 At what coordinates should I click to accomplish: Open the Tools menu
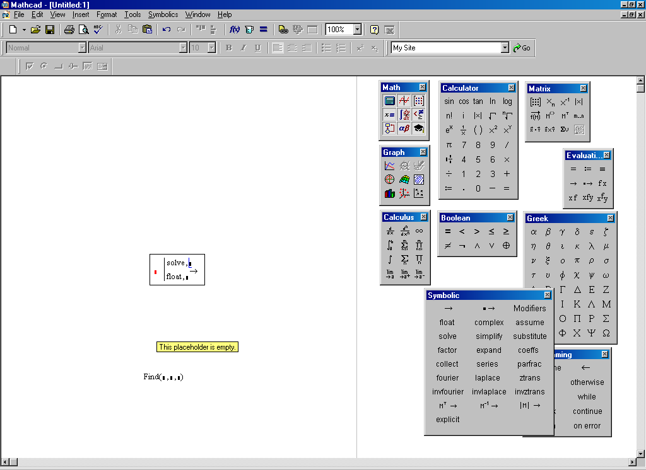pos(132,14)
